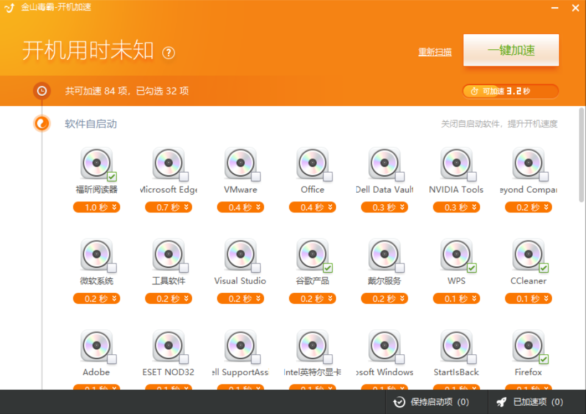Click the 戴尔服务 disc icon
This screenshot has height=414, width=586.
pos(384,255)
